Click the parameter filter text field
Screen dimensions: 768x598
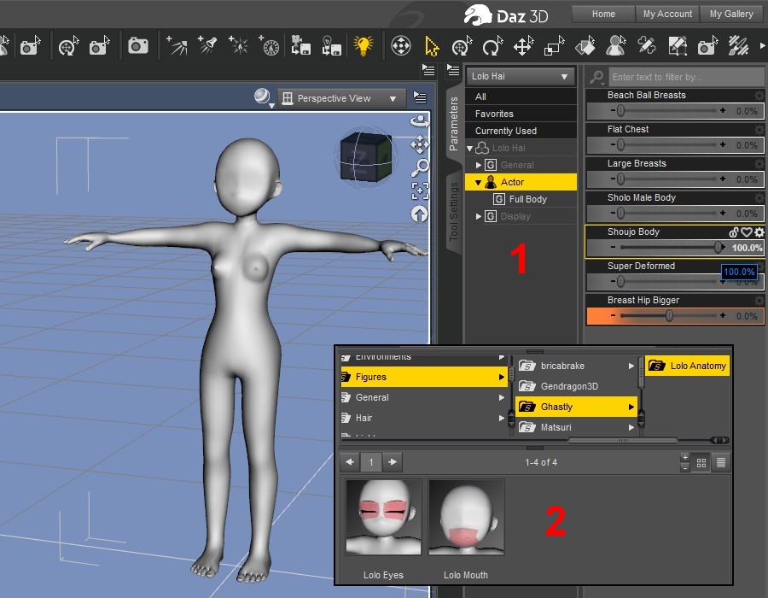[686, 77]
